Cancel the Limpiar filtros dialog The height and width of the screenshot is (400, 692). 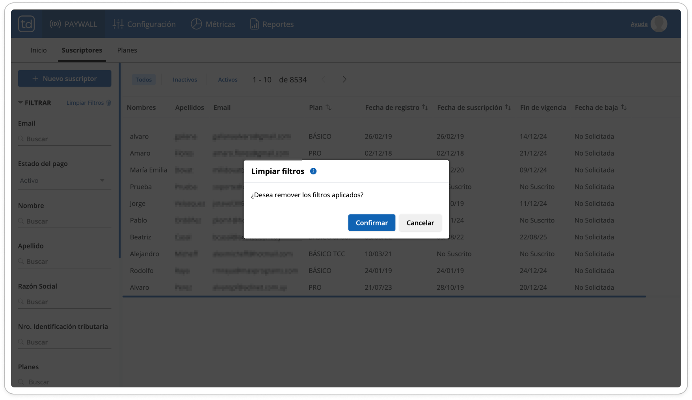tap(420, 223)
